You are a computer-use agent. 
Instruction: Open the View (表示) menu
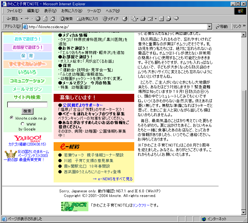(50, 11)
